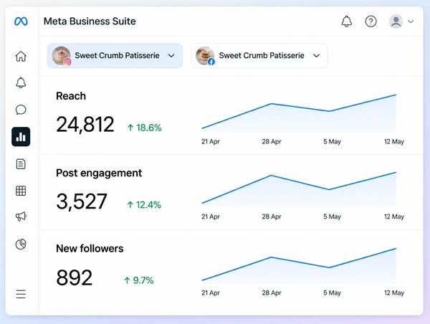Select the Insights bar chart icon
The width and height of the screenshot is (430, 324).
[x=21, y=137]
